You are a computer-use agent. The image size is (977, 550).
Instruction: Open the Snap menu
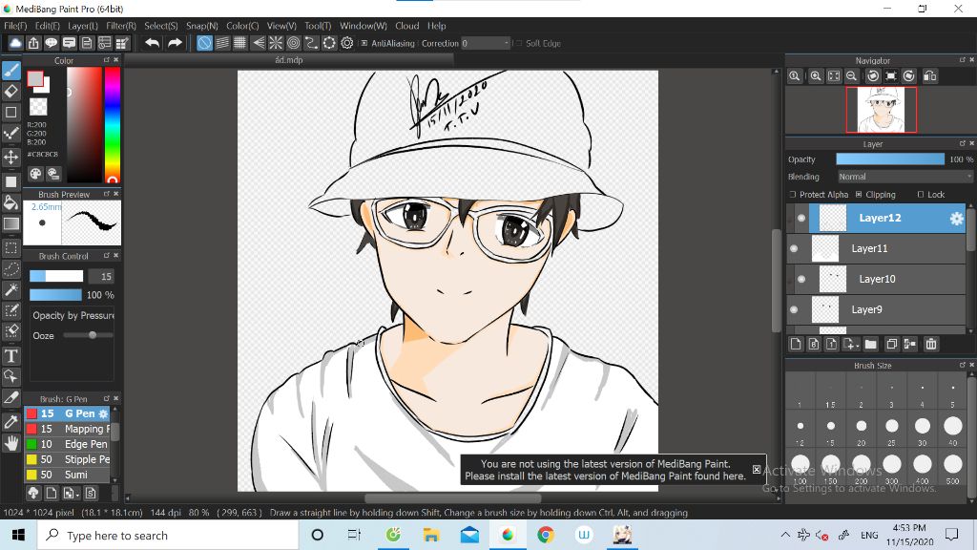click(x=202, y=26)
